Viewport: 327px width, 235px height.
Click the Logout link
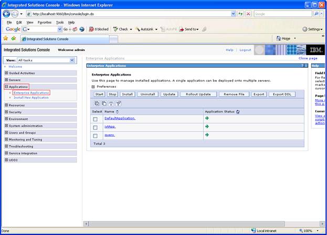[245, 50]
